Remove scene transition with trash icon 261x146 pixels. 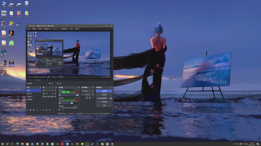[90, 98]
